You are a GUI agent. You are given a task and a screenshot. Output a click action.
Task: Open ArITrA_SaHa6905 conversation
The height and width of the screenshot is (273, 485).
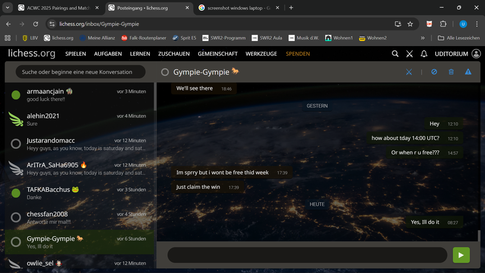(x=79, y=169)
